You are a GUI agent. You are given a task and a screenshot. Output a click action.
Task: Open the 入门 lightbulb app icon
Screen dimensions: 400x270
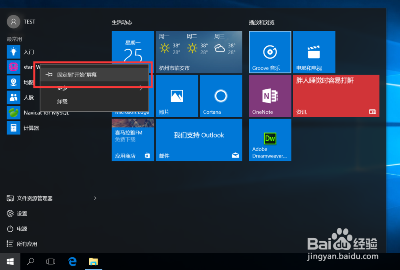13,52
